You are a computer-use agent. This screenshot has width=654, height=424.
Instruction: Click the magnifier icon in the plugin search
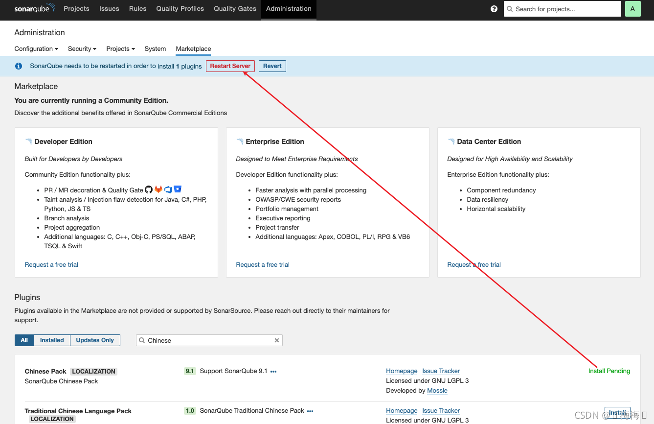tap(142, 340)
